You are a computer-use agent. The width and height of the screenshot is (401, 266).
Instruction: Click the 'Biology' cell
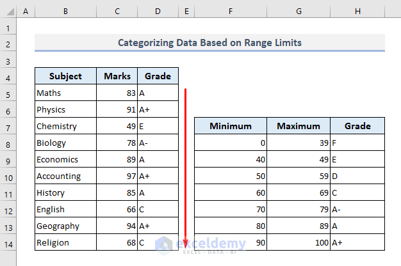coord(65,143)
